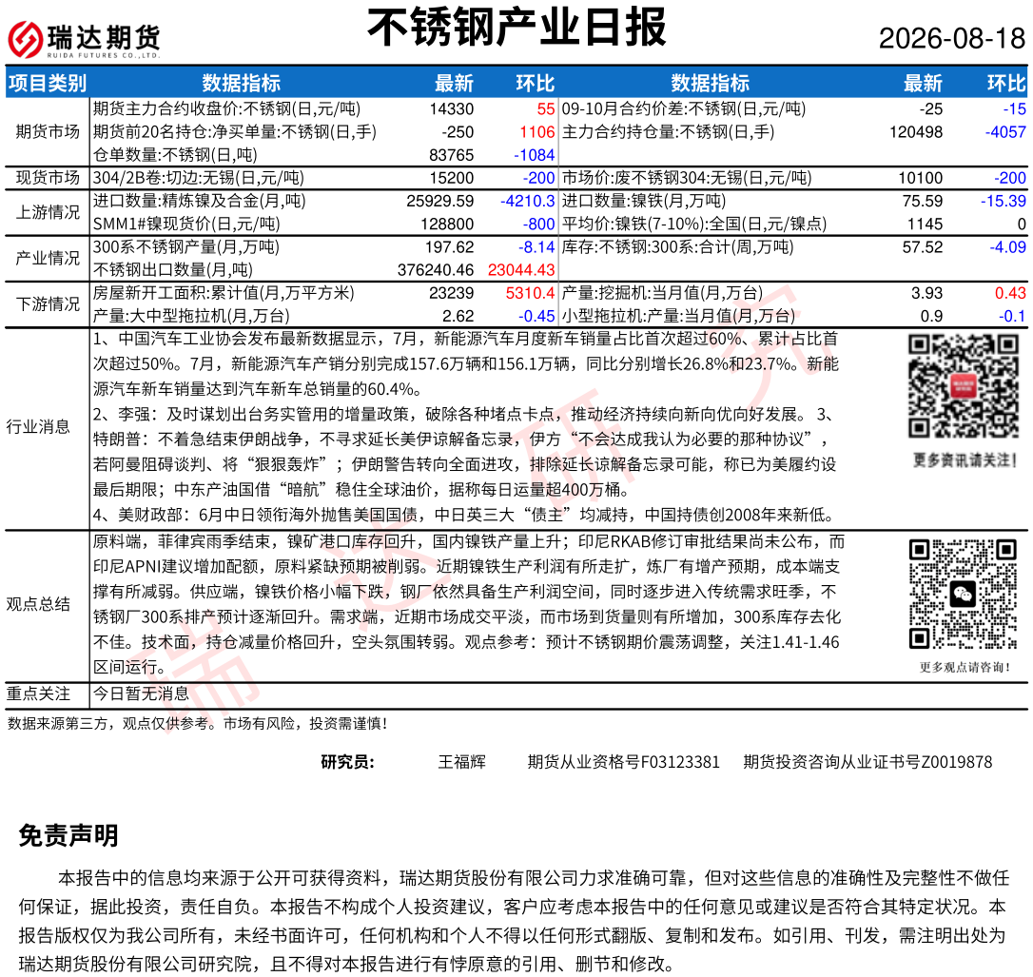This screenshot has width=1033, height=977.
Task: Click the futures closing price value 14330
Action: click(x=451, y=108)
